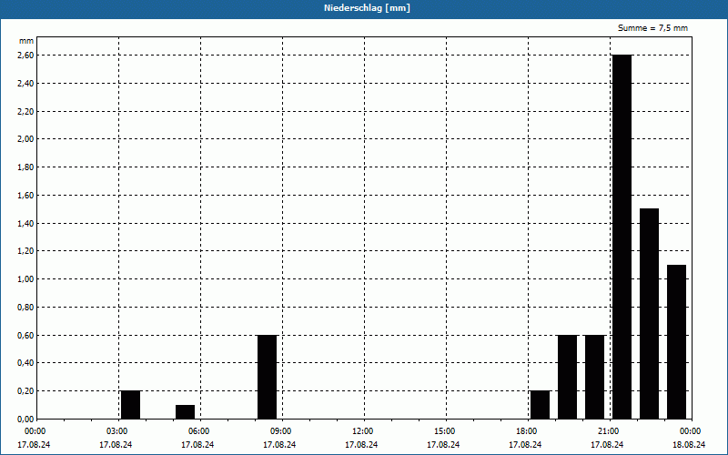Click the 2,60 y-axis value
Viewport: 728px width, 455px height.
click(25, 56)
